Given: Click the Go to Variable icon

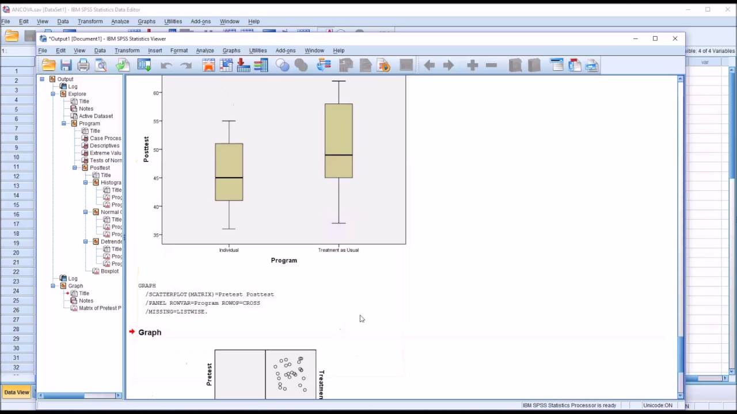Looking at the screenshot, I should click(244, 66).
